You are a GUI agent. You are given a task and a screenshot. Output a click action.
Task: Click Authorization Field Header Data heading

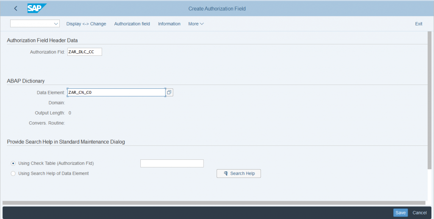point(42,40)
